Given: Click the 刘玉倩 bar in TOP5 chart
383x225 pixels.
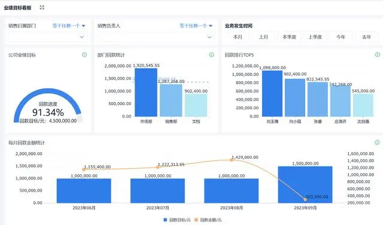Looking at the screenshot, I should [x=272, y=94].
